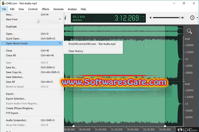
Task: Click the 00:30.000 timeline ruler label
Action: (85, 130)
